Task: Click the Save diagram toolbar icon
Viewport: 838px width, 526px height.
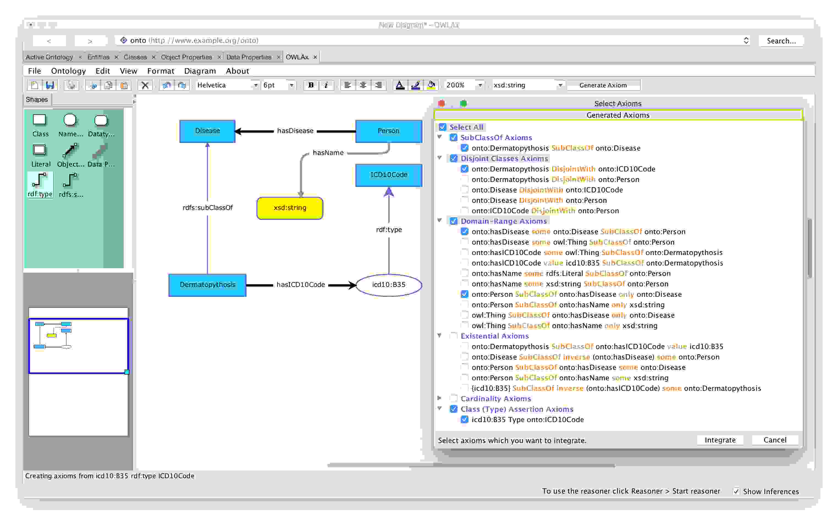Action: tap(50, 85)
